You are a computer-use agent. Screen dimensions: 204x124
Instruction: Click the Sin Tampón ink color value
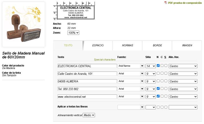point(9,75)
